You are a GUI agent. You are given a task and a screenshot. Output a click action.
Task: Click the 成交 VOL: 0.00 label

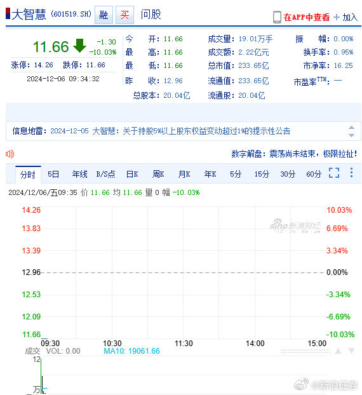53,351
